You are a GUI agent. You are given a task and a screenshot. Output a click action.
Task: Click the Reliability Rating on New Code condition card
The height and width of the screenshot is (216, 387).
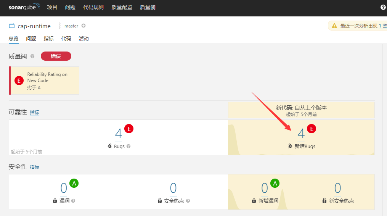coord(44,81)
